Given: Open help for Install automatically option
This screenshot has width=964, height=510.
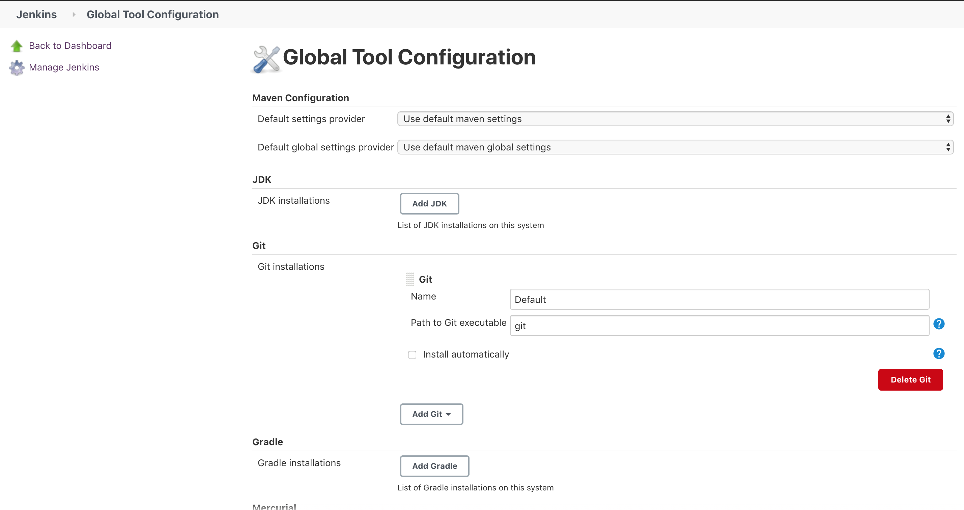Looking at the screenshot, I should (939, 353).
